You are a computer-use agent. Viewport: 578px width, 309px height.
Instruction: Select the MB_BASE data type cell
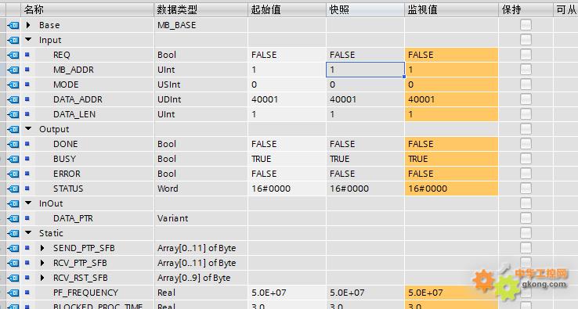point(201,25)
